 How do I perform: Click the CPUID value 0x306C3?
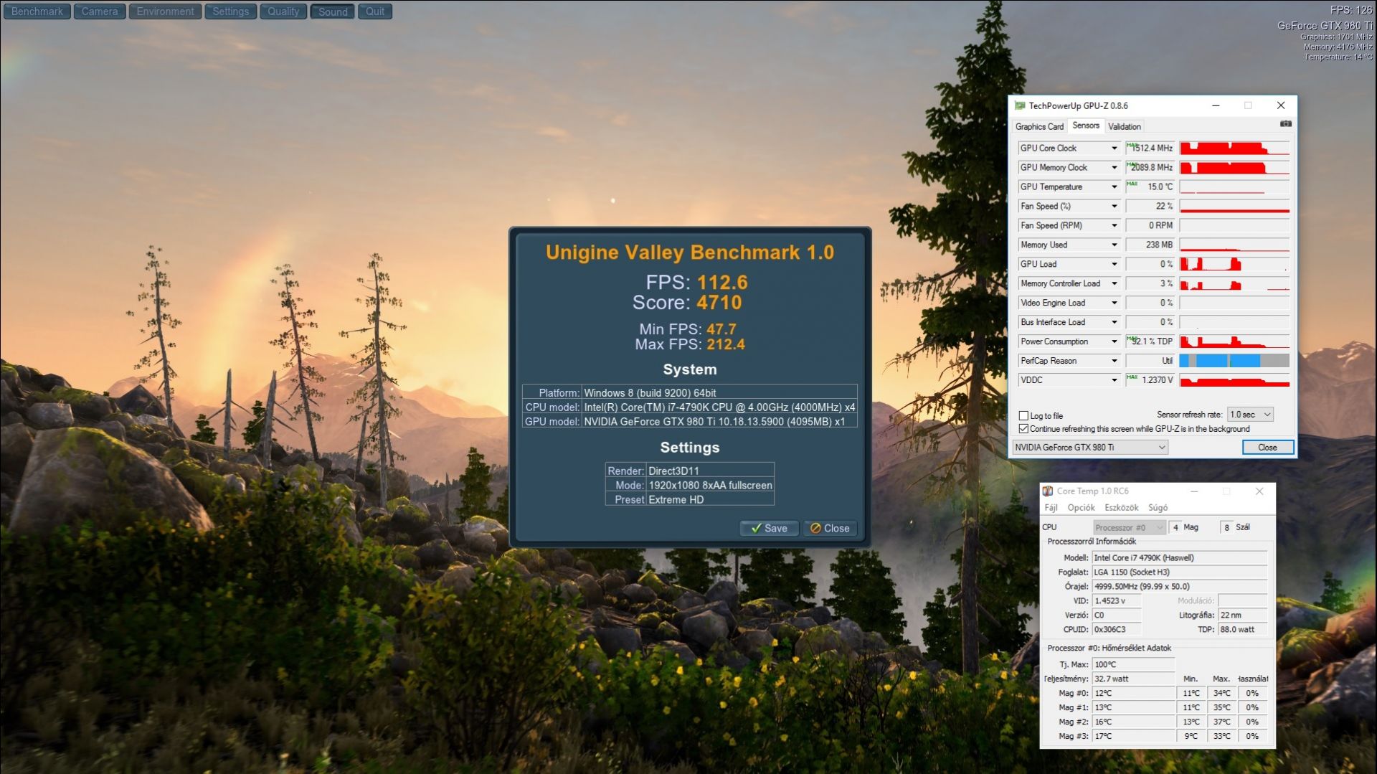pos(1117,630)
